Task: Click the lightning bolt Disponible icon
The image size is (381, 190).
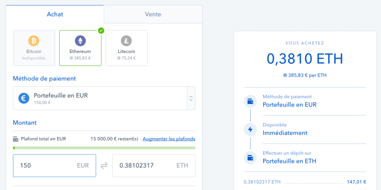Action: 250,129
